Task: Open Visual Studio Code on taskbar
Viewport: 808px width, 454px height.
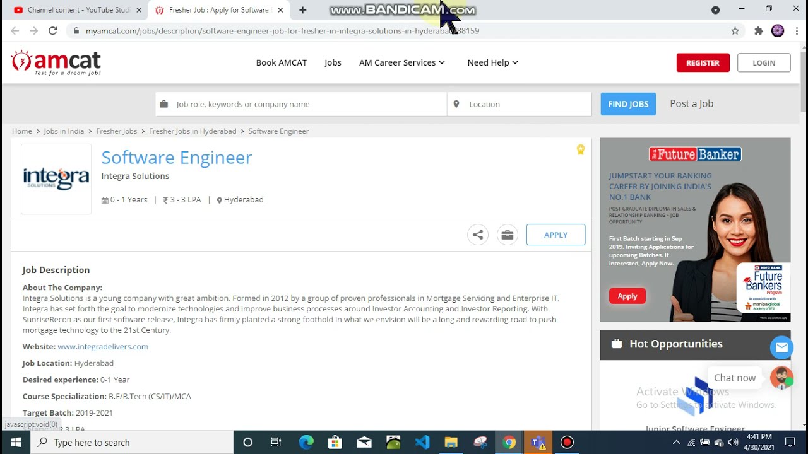Action: coord(422,442)
